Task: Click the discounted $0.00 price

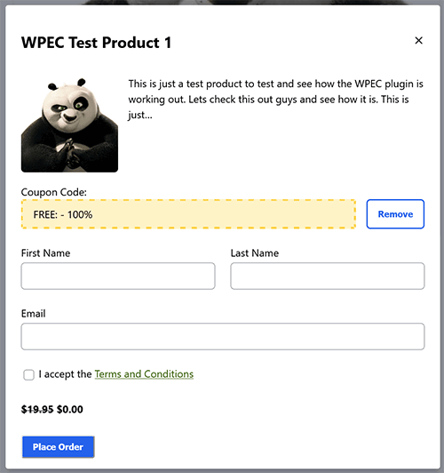Action: [x=70, y=409]
